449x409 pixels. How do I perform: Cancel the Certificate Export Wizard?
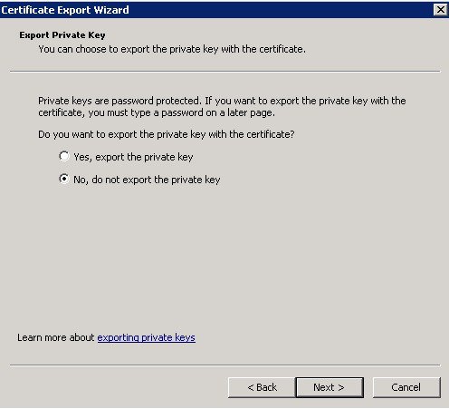406,387
